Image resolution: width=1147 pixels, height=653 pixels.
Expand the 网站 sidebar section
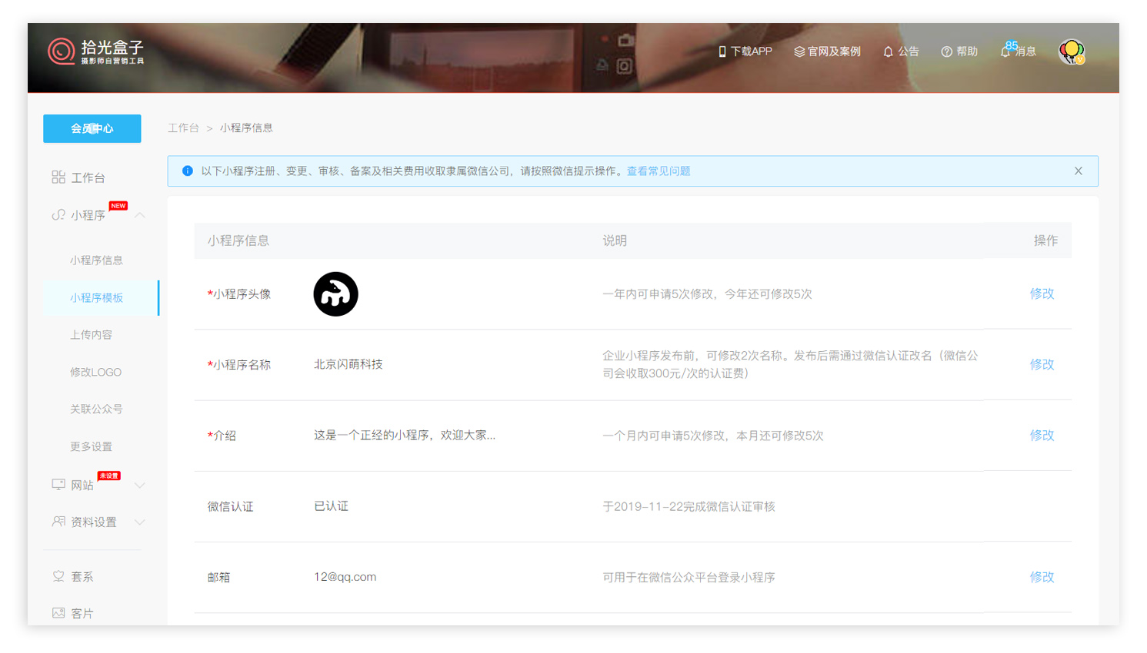tap(140, 486)
